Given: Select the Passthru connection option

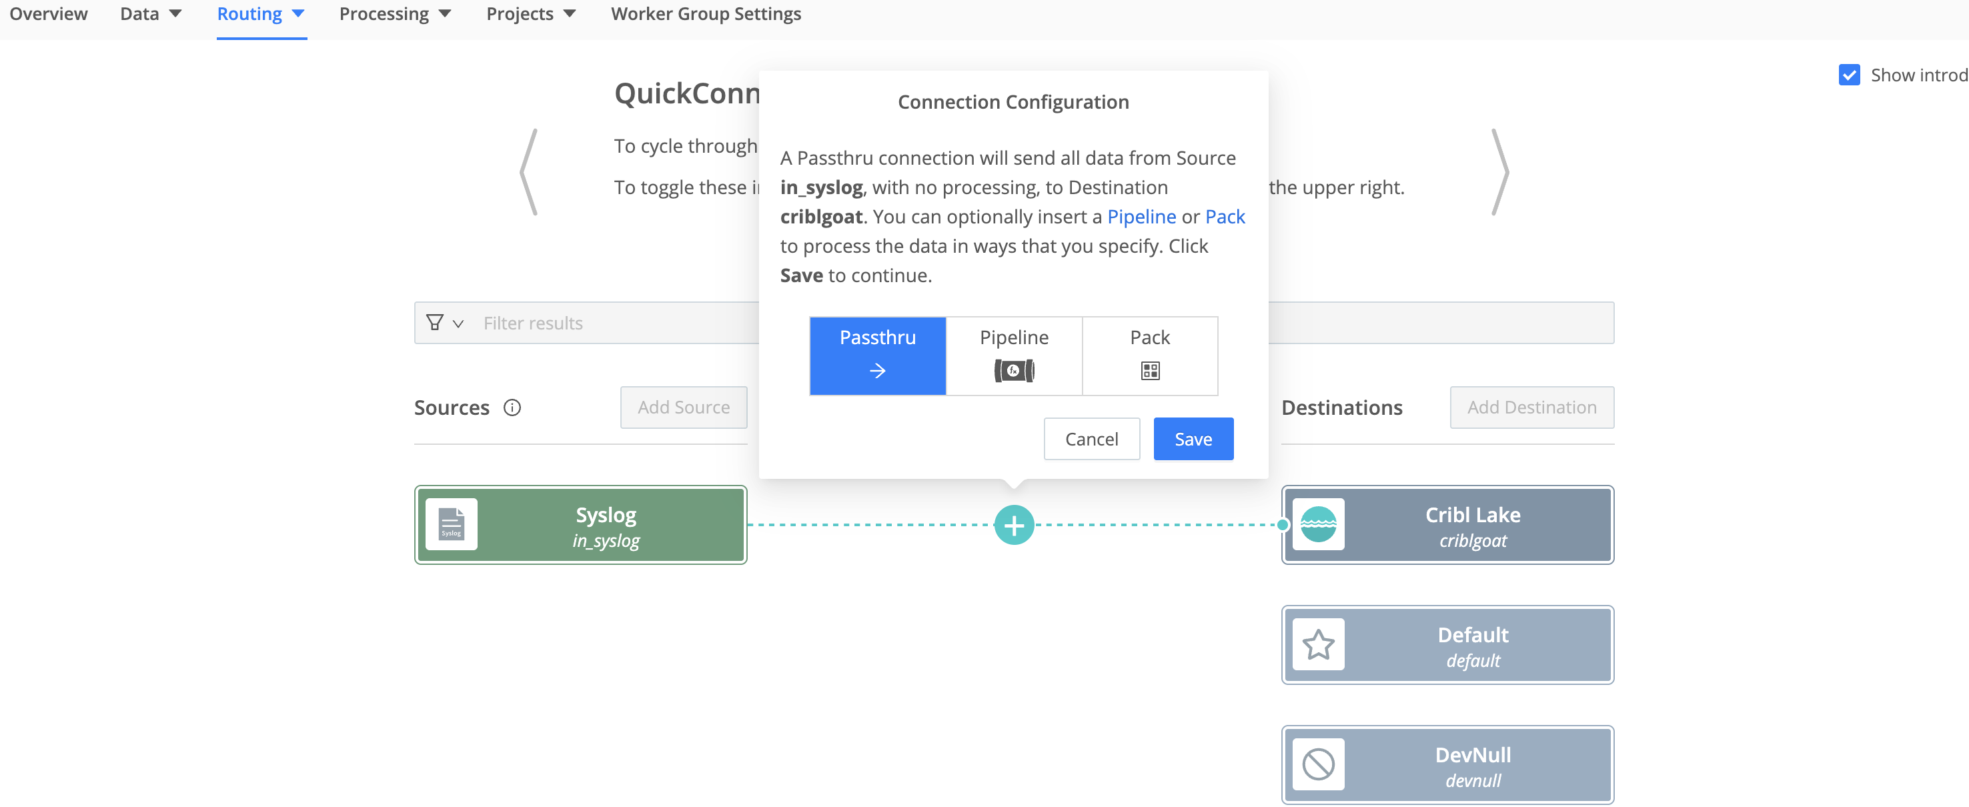Looking at the screenshot, I should pos(878,355).
